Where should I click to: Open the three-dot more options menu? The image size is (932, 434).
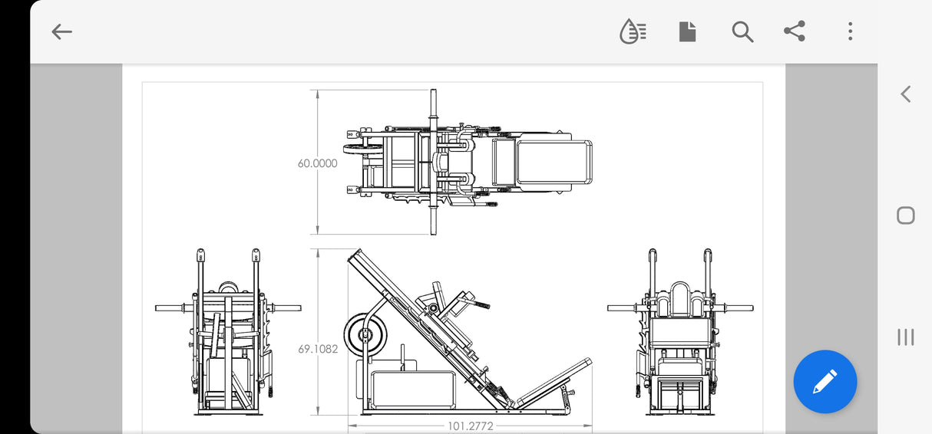coord(850,31)
